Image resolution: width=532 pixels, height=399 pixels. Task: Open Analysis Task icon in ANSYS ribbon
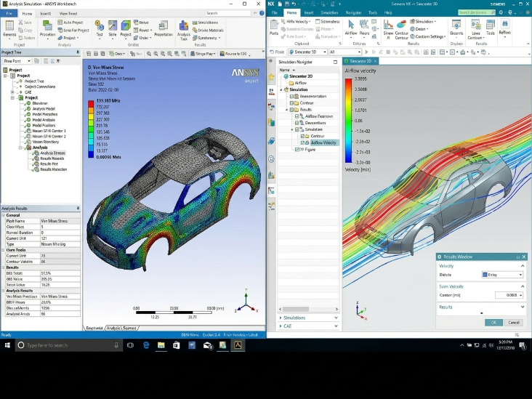tap(184, 30)
